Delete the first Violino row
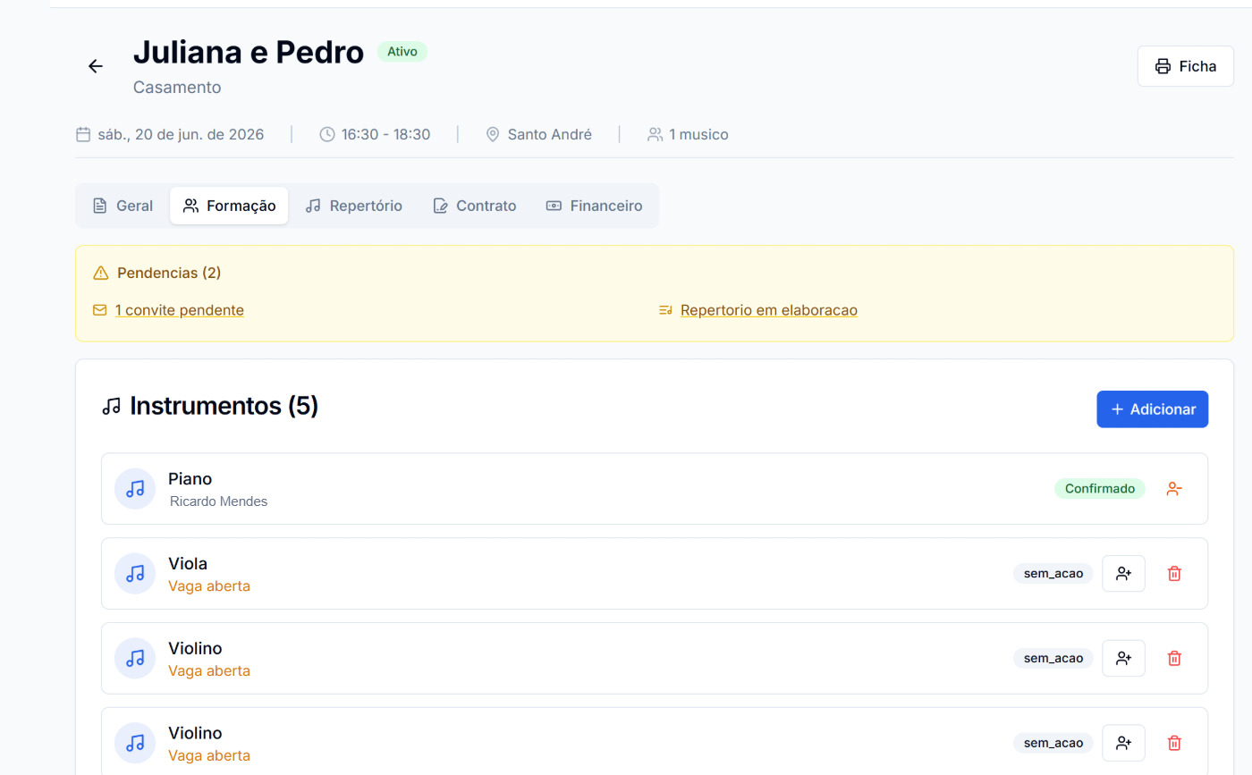1252x775 pixels. tap(1174, 658)
